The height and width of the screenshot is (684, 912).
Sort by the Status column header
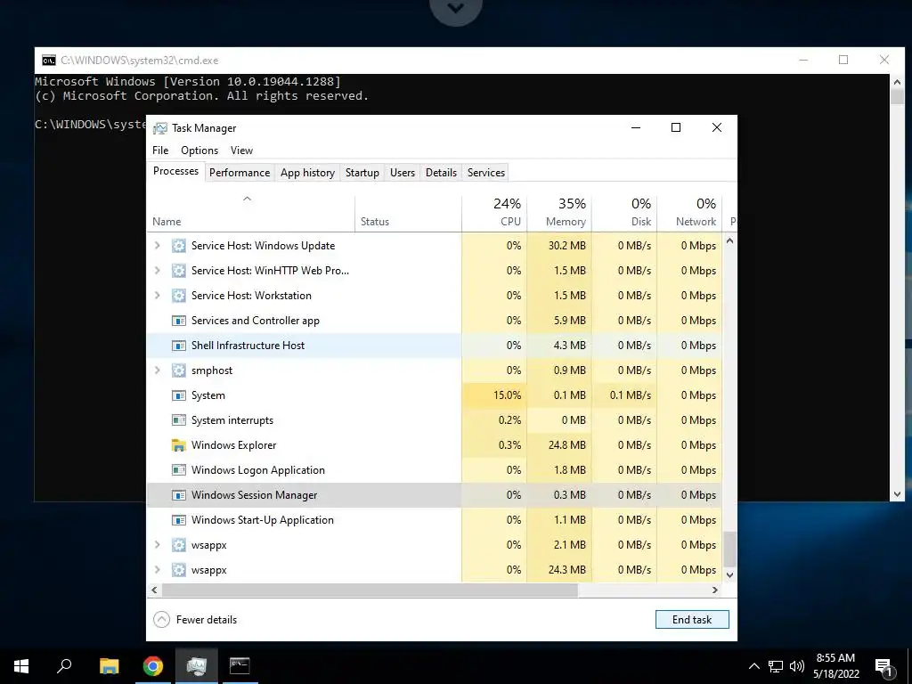pyautogui.click(x=408, y=213)
